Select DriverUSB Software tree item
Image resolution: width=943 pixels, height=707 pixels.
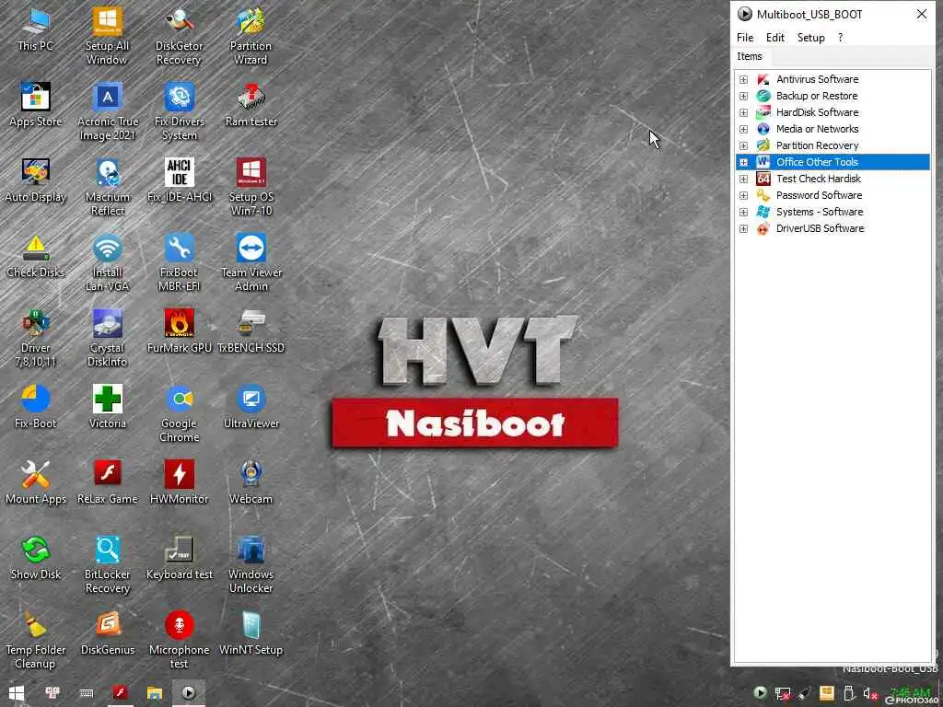820,228
